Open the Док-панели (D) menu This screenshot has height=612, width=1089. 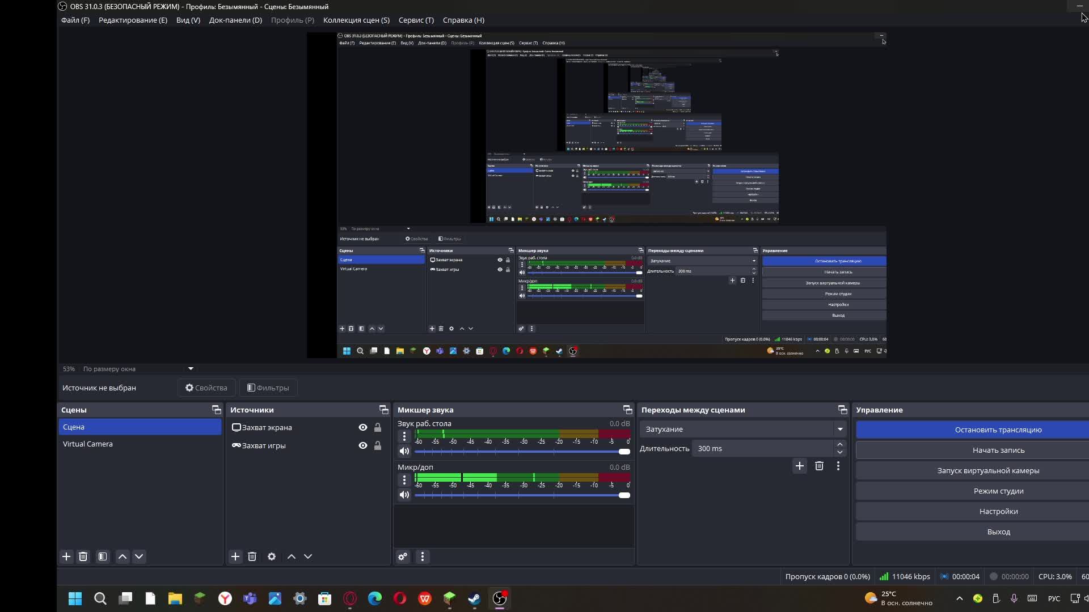[235, 20]
